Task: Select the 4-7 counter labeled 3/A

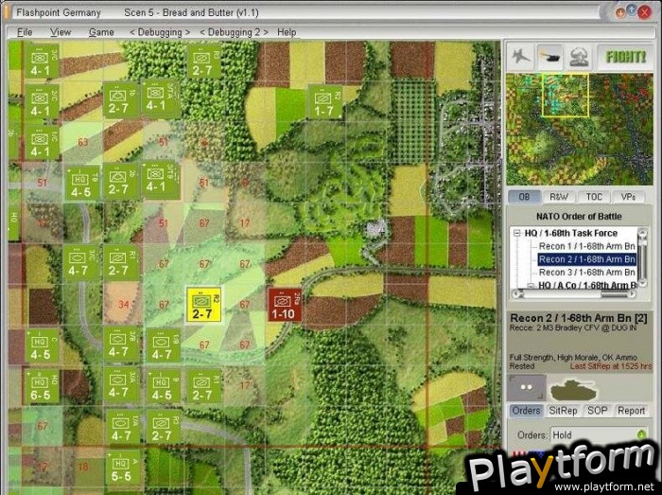Action: pyautogui.click(x=122, y=383)
